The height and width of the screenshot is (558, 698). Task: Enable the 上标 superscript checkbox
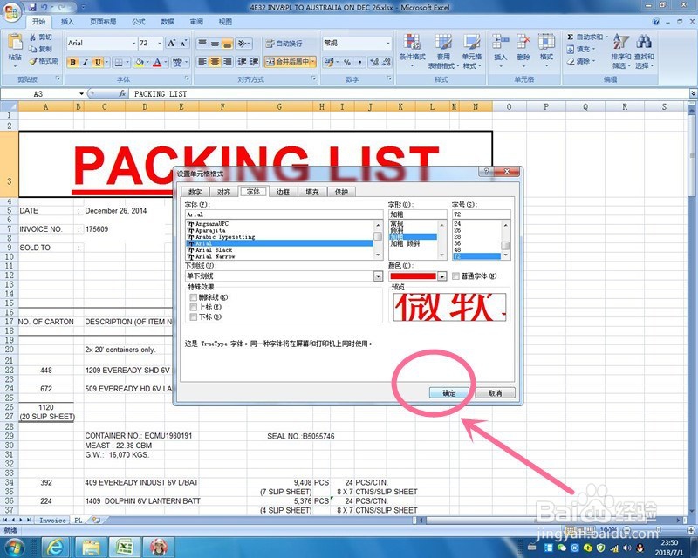point(193,307)
